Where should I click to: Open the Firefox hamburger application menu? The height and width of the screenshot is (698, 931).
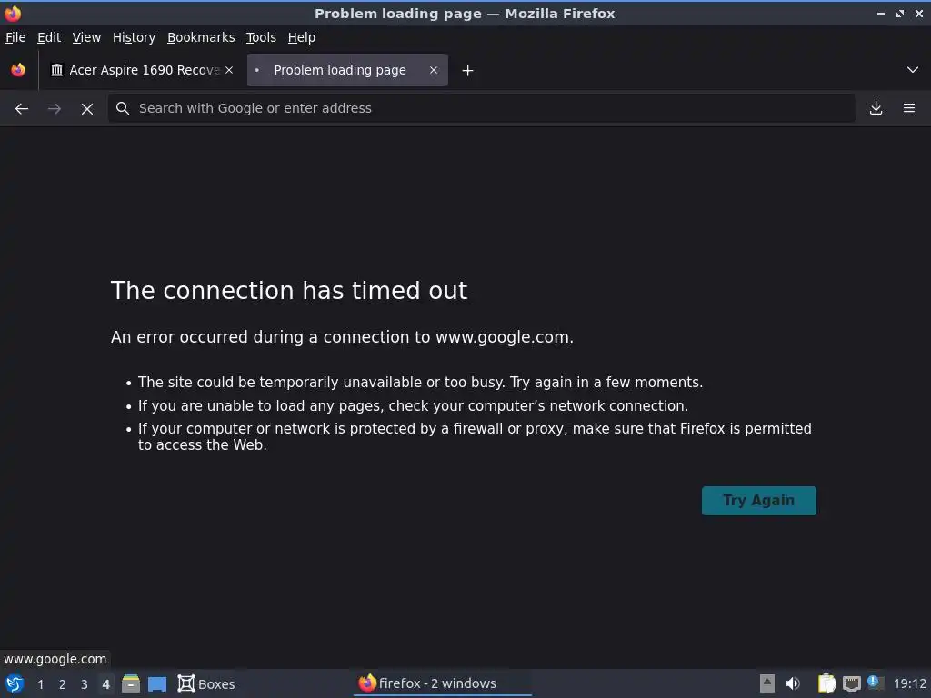(909, 108)
